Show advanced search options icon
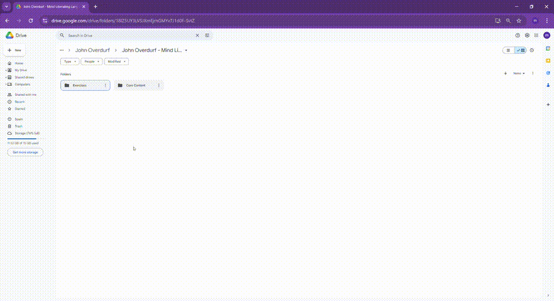 pyautogui.click(x=207, y=35)
